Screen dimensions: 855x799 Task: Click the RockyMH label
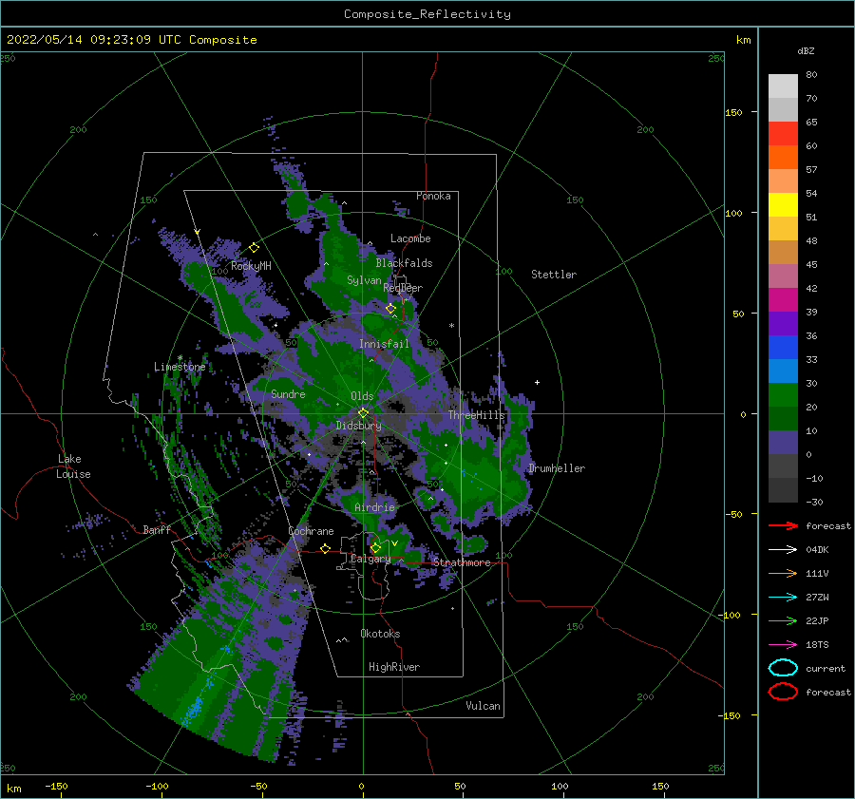[251, 266]
